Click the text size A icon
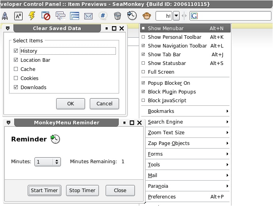This screenshot has height=206, width=273. tap(18, 16)
